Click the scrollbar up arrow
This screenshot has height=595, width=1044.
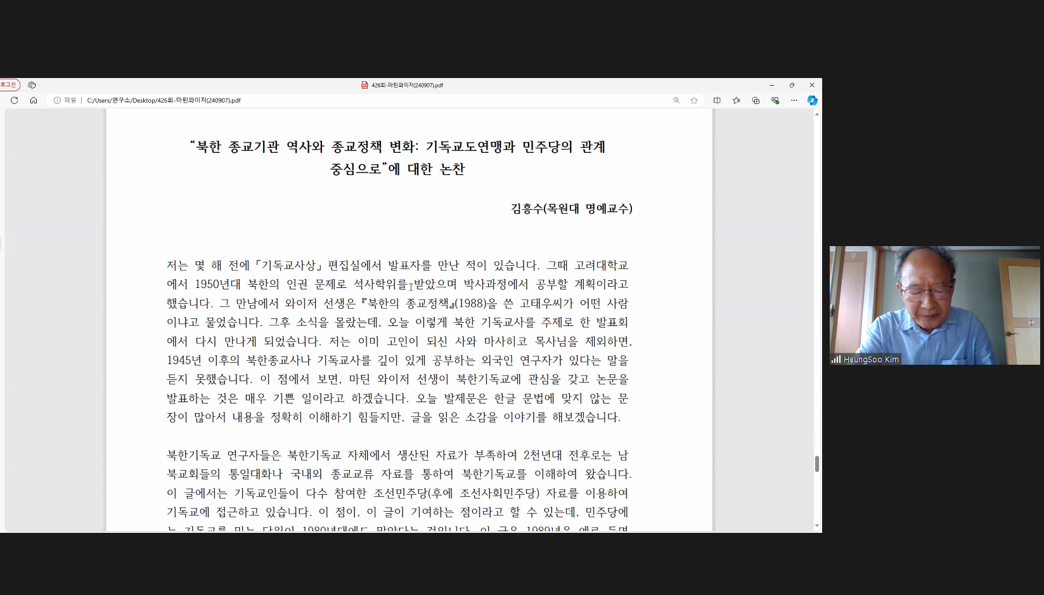tap(817, 114)
